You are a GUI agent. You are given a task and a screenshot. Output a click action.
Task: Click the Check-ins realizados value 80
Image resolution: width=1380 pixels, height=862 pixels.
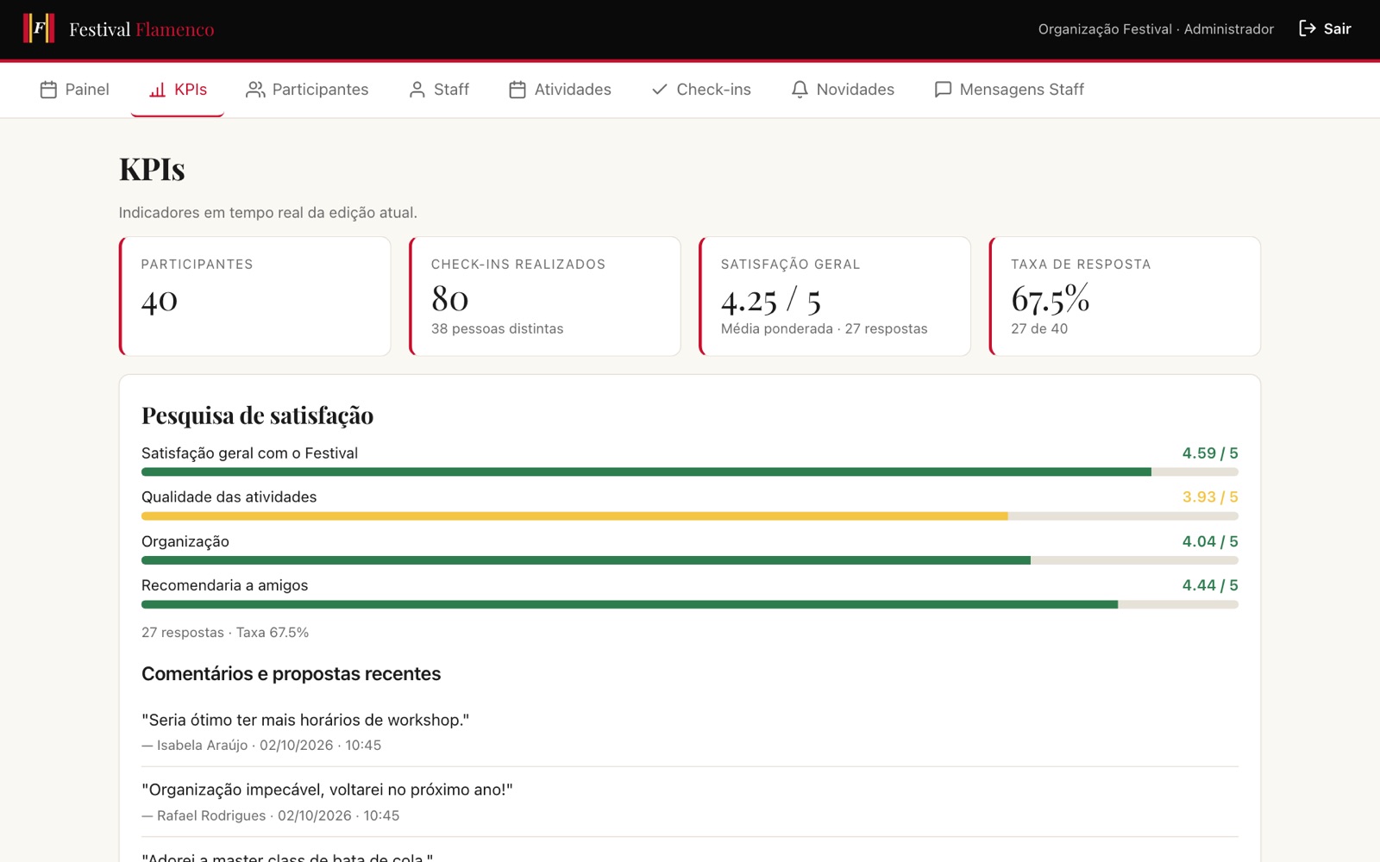pyautogui.click(x=450, y=299)
